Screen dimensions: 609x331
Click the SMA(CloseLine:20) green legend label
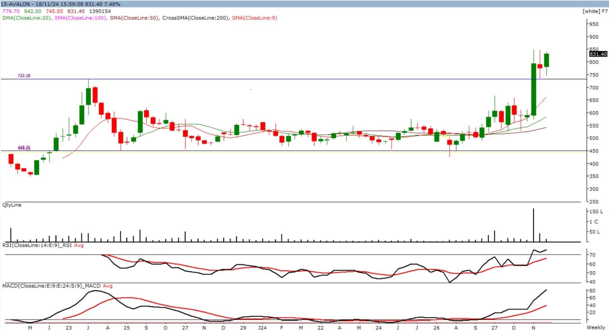point(27,18)
